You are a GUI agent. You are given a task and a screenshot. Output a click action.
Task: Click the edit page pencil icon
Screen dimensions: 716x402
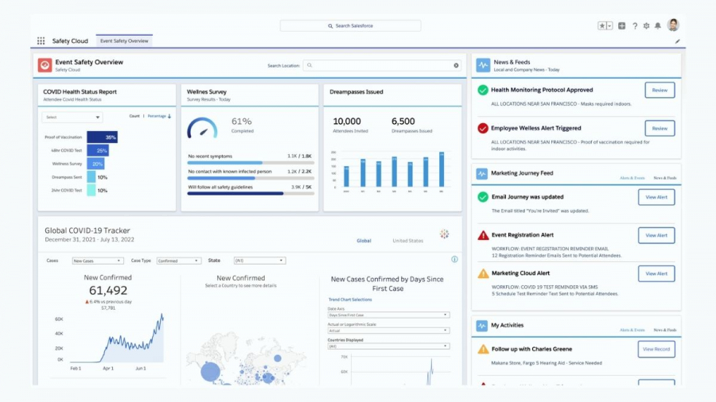pyautogui.click(x=678, y=41)
